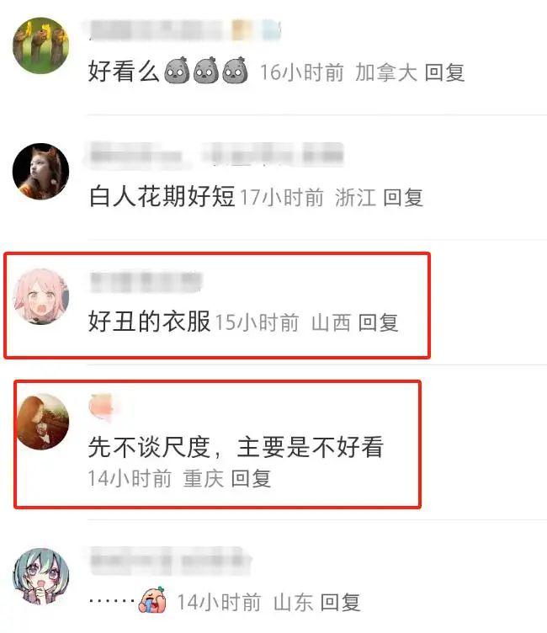Reply to the 重庆 user's comment

[251, 479]
